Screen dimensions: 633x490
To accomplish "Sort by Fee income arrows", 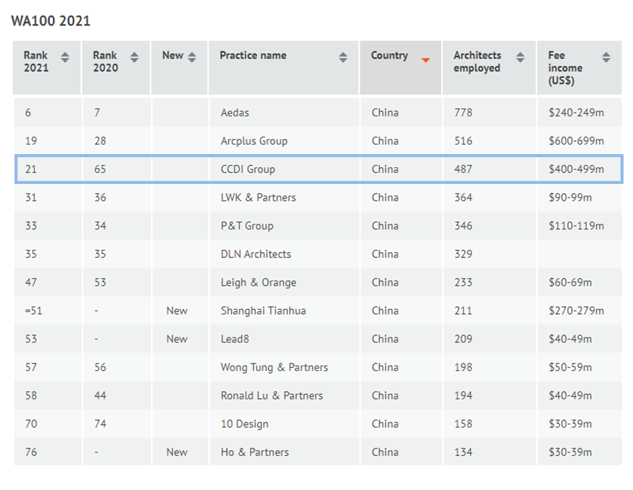I will tap(606, 57).
